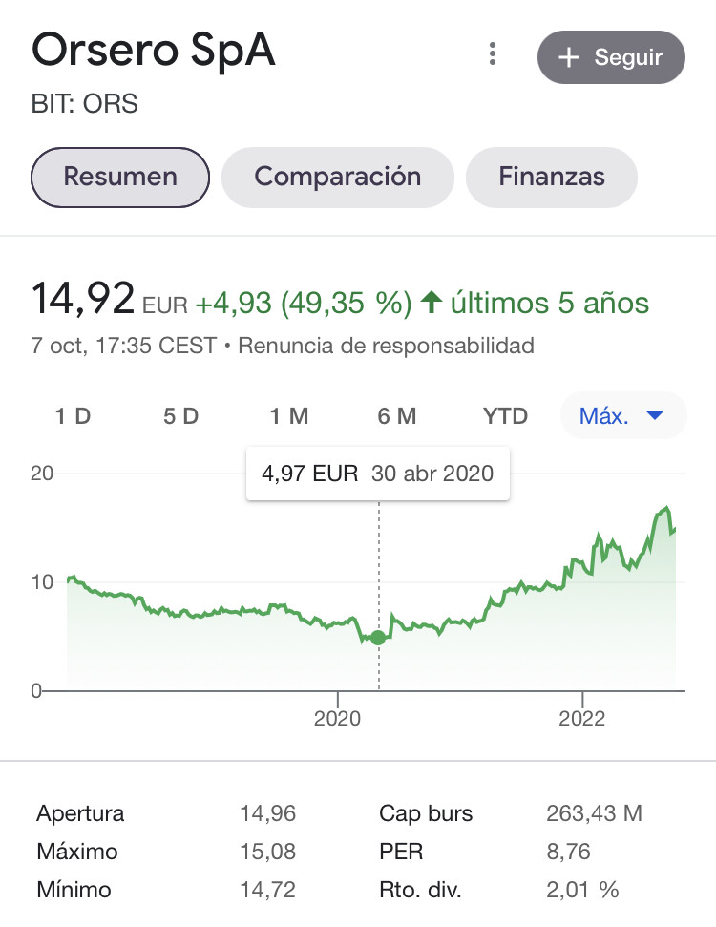The height and width of the screenshot is (927, 716).
Task: Click the blue dropdown arrow beside Máx.
Action: (x=655, y=416)
